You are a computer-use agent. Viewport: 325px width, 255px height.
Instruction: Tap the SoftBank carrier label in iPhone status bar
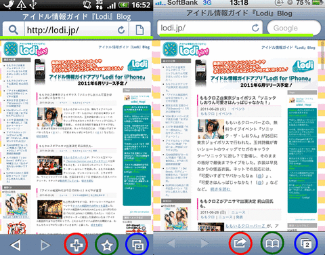point(182,3)
